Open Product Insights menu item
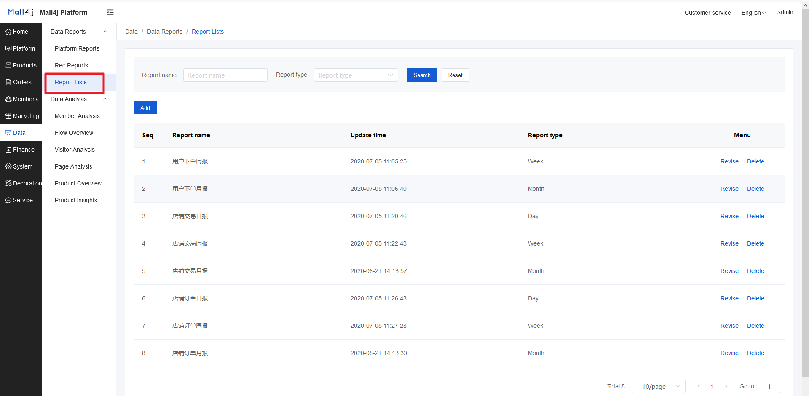 pyautogui.click(x=76, y=200)
